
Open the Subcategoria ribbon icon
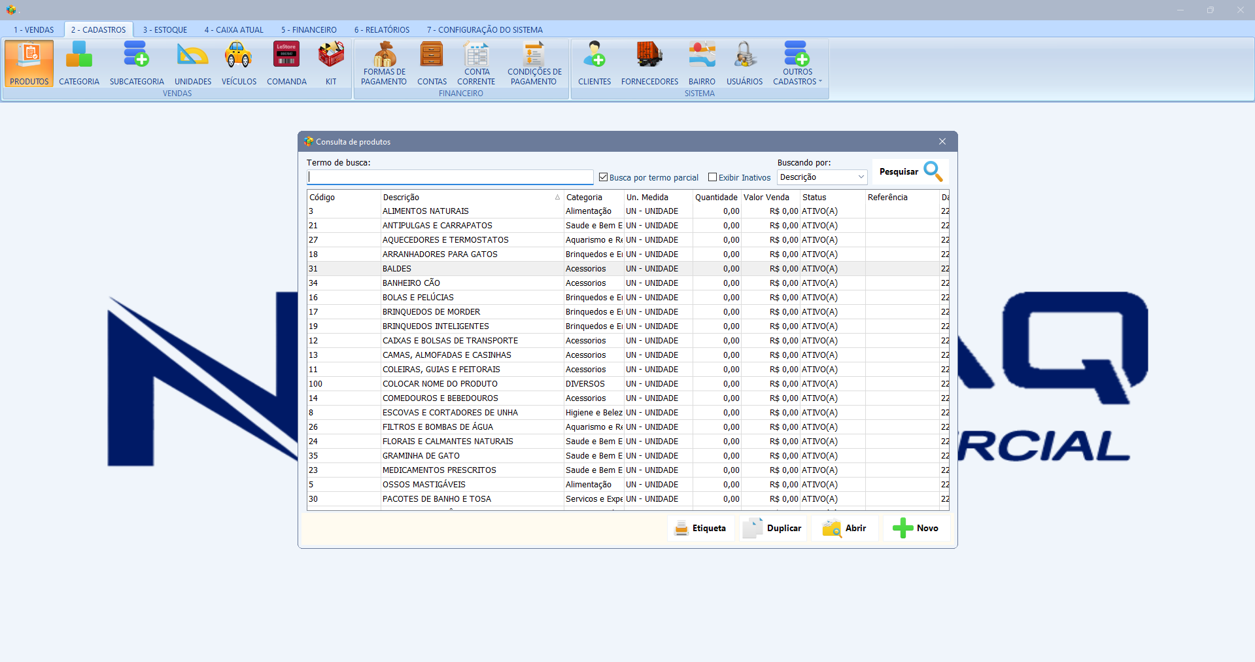point(137,63)
